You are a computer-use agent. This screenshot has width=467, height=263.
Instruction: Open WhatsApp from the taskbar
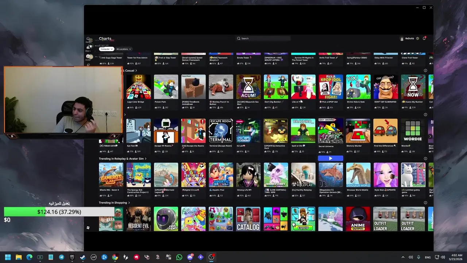pos(179,257)
